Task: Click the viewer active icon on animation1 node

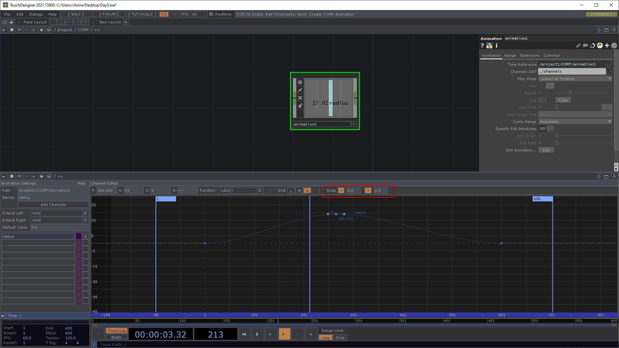Action: [300, 82]
